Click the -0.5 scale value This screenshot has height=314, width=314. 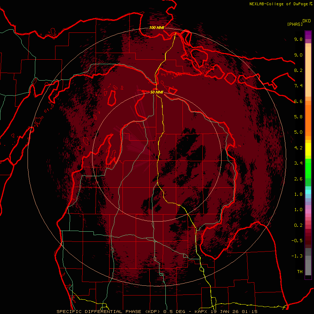297,241
